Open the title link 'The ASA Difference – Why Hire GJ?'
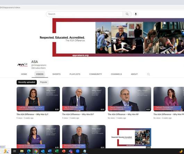Screen dimensions: 184x154 [32, 114]
